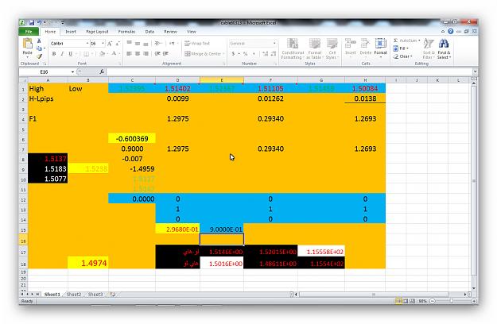
Task: Decrease font size with the small A icon
Action: pos(118,44)
